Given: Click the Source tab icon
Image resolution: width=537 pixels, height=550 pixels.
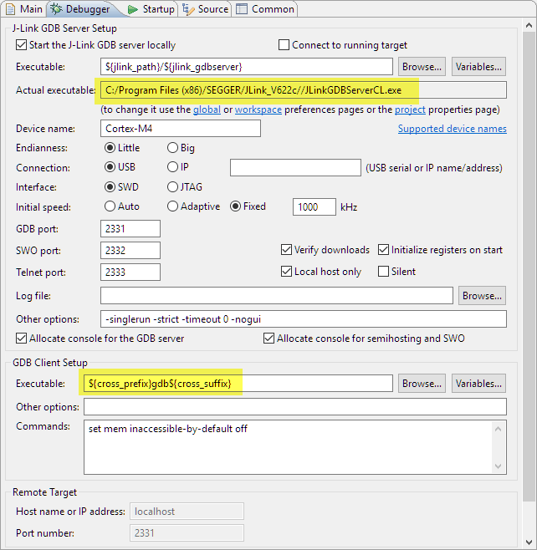Looking at the screenshot, I should [x=187, y=9].
